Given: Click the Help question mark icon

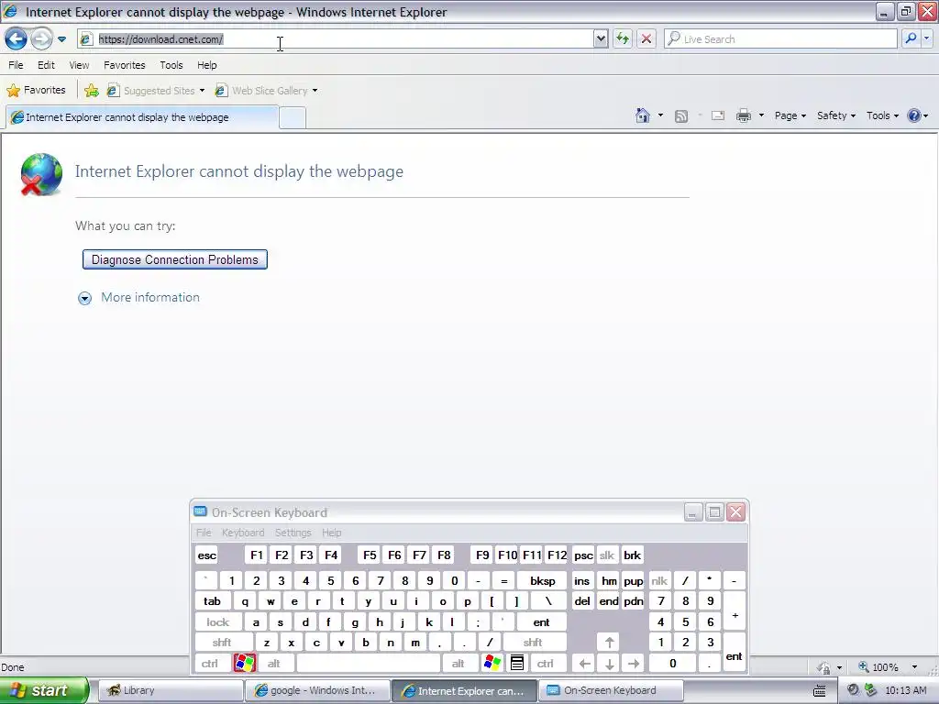Looking at the screenshot, I should [x=914, y=115].
